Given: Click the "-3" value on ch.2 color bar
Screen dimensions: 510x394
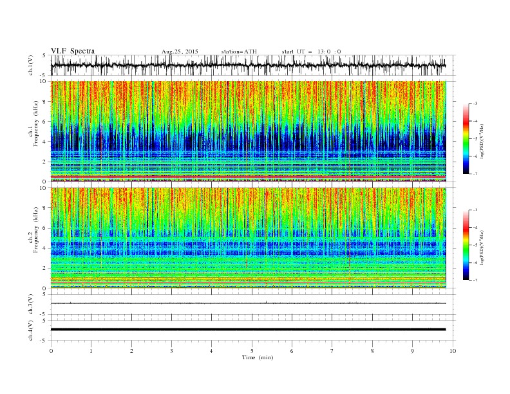Looking at the screenshot, I should coord(475,210).
